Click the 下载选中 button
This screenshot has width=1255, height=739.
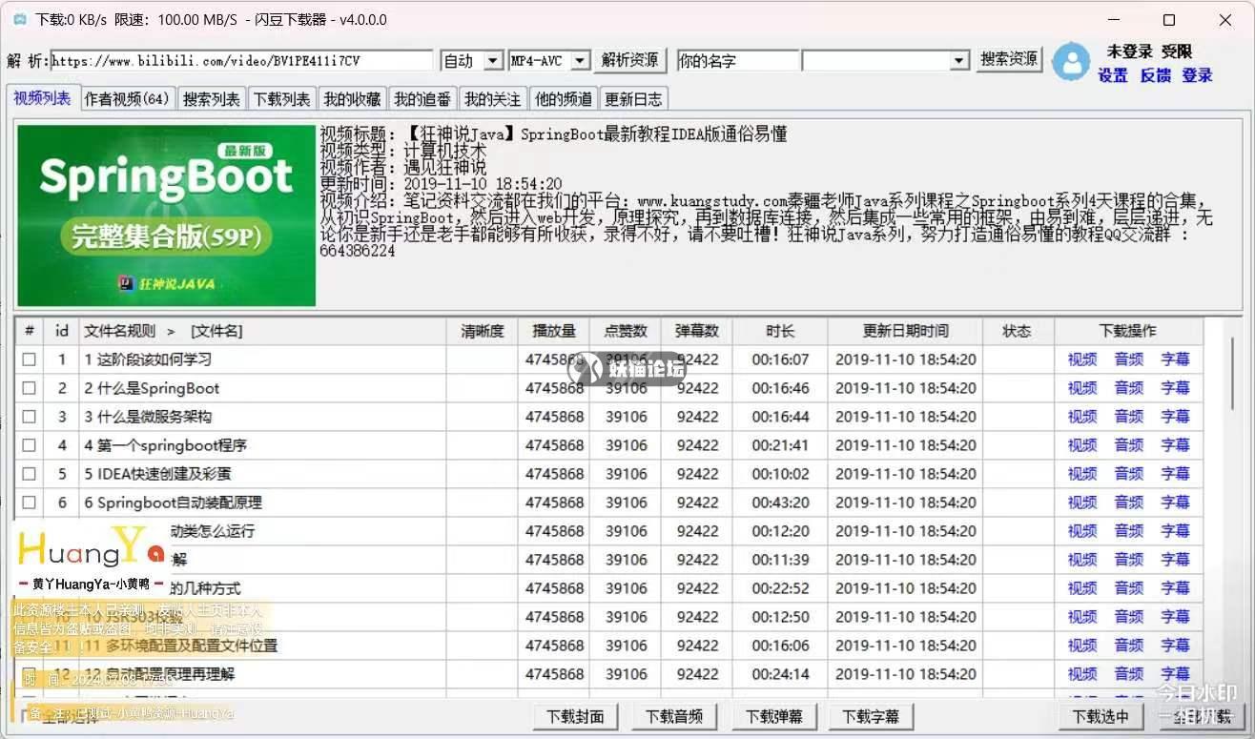[x=1101, y=716]
